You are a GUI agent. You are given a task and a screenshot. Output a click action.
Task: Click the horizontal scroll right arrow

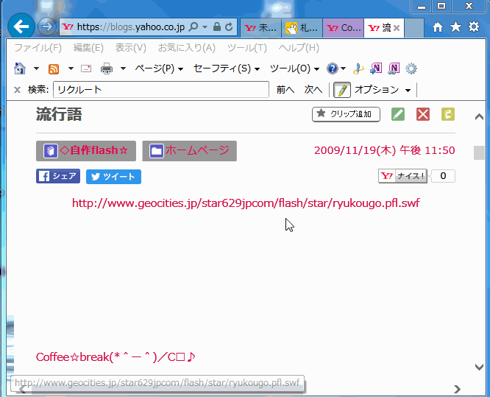tap(457, 389)
